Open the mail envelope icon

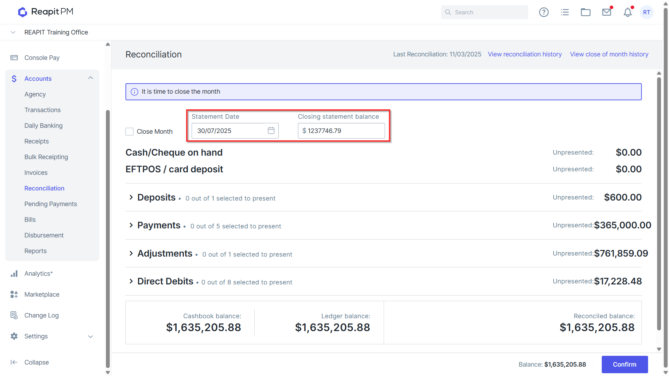(x=607, y=12)
